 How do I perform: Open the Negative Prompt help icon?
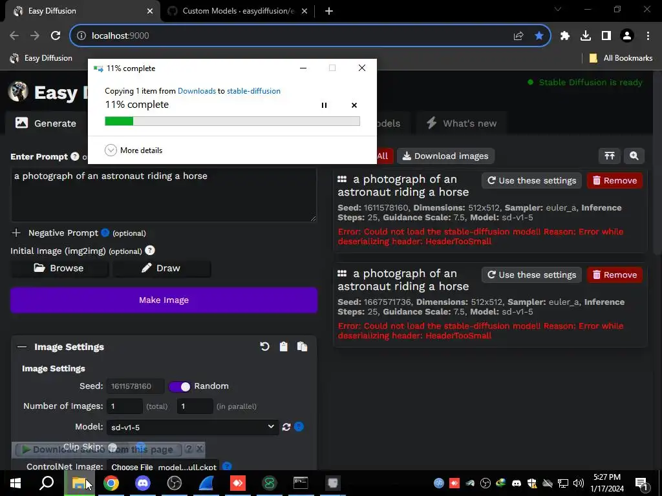(105, 232)
